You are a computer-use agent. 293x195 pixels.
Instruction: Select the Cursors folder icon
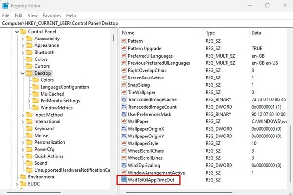[x=29, y=66]
